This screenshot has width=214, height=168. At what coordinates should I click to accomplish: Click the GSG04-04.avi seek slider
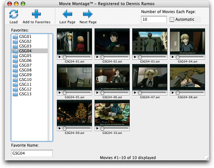(190, 57)
